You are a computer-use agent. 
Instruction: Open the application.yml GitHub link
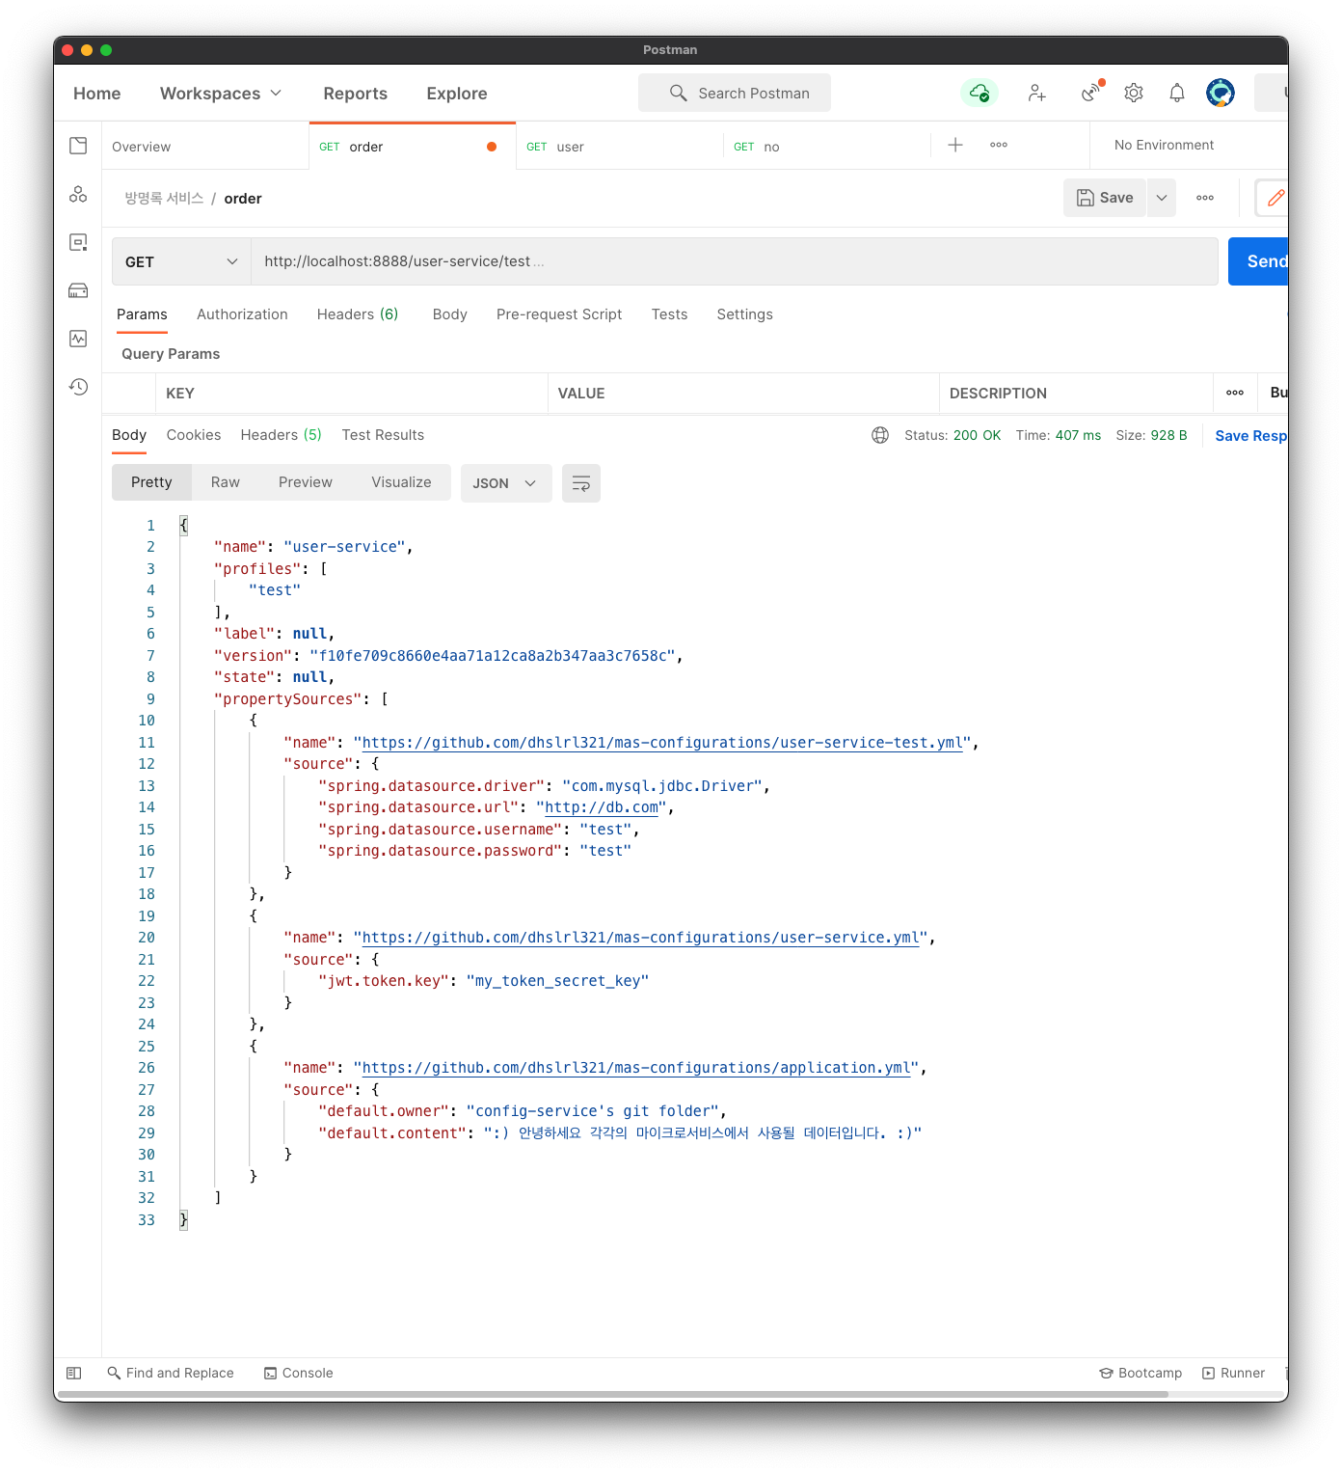[636, 1068]
